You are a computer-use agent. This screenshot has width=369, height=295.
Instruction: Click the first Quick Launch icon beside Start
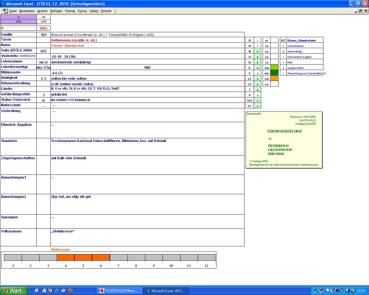(37, 291)
